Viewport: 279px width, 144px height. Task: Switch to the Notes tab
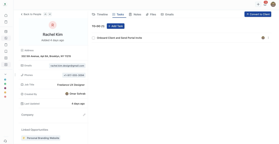(x=135, y=14)
